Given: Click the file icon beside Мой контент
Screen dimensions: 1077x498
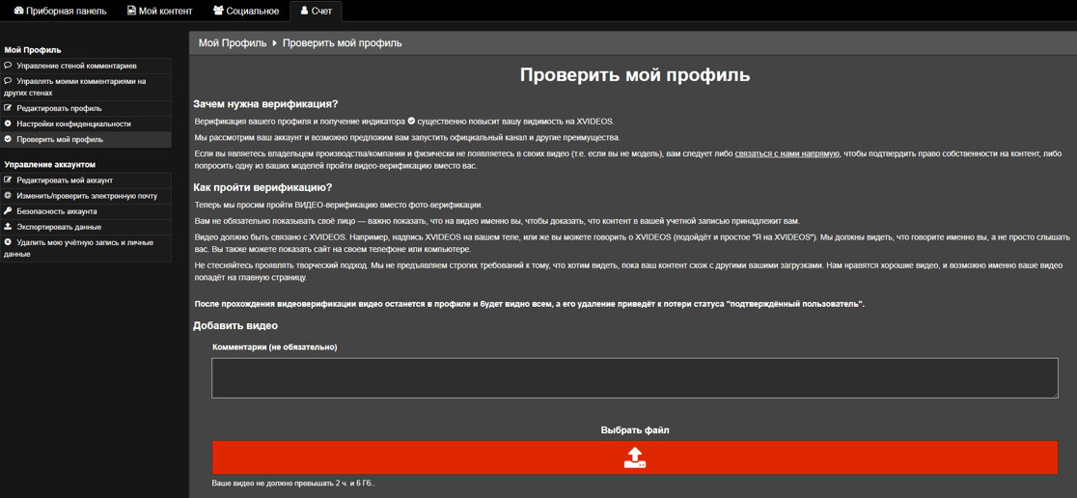Looking at the screenshot, I should (130, 11).
